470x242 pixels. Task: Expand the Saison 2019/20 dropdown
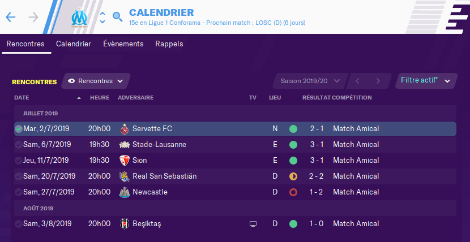(x=310, y=81)
